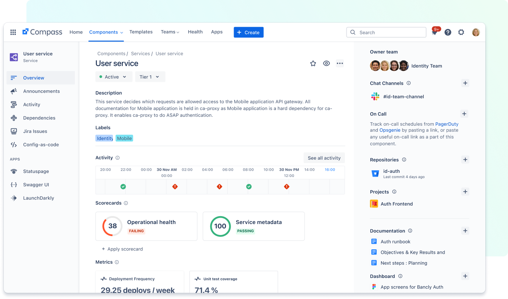Expand the Tier 1 dropdown
Image resolution: width=508 pixels, height=299 pixels.
coord(150,76)
